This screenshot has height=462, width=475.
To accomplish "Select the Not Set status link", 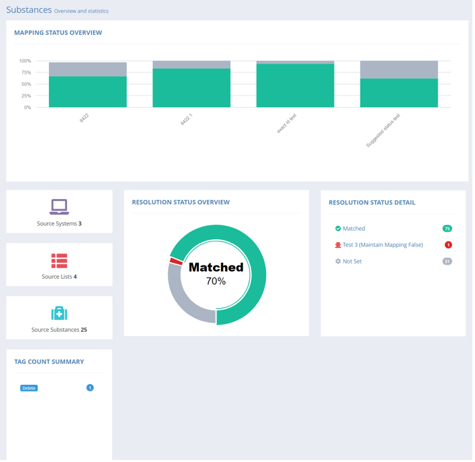I will 352,262.
